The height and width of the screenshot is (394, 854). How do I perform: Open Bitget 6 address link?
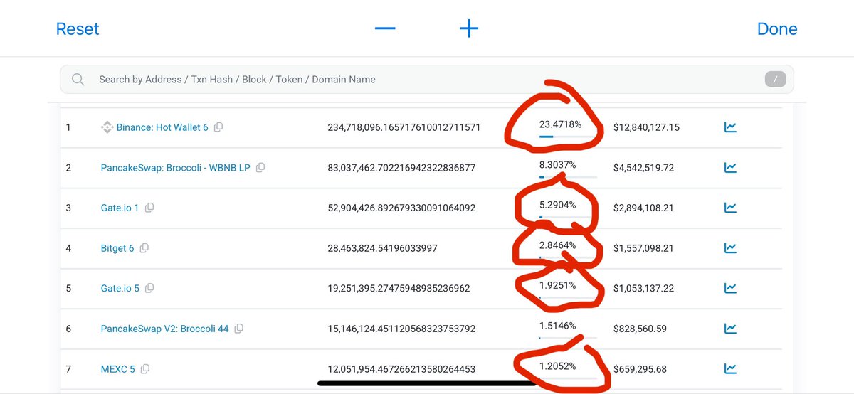(117, 248)
